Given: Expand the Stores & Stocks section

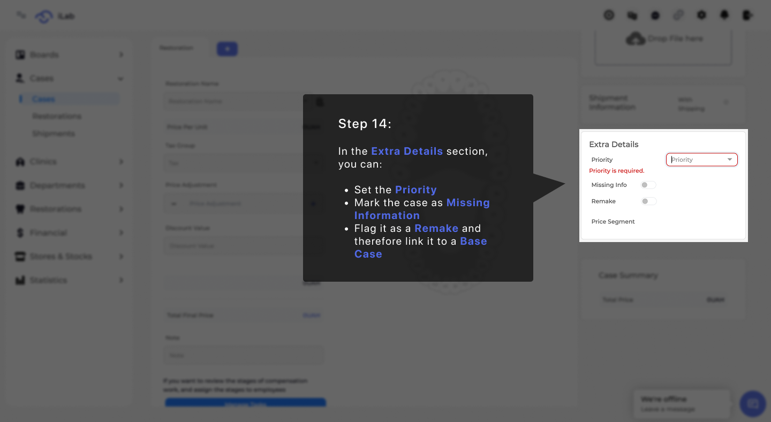Looking at the screenshot, I should pos(69,257).
